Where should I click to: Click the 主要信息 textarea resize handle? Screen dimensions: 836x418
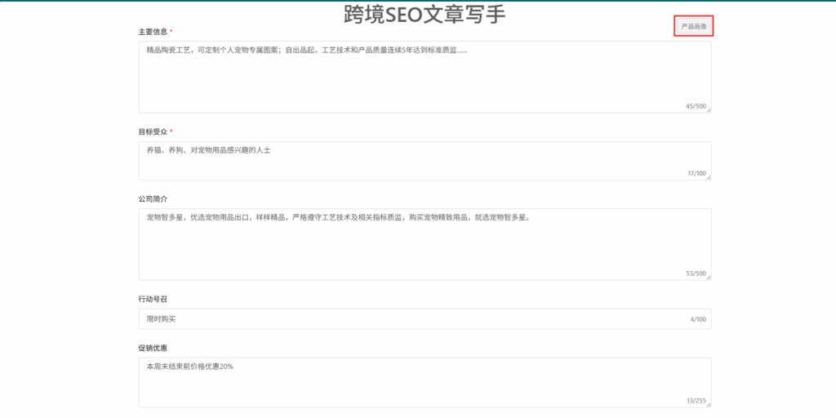tap(708, 110)
